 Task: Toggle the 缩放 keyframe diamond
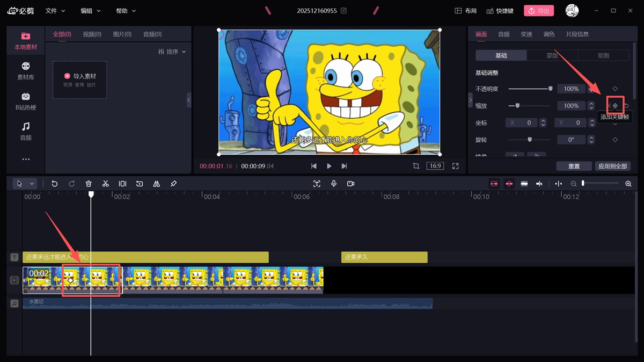[615, 106]
